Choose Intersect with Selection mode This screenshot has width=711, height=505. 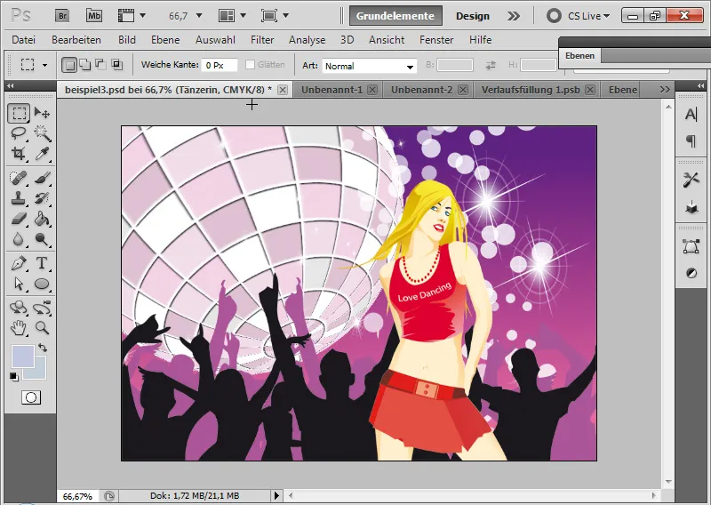click(x=117, y=65)
